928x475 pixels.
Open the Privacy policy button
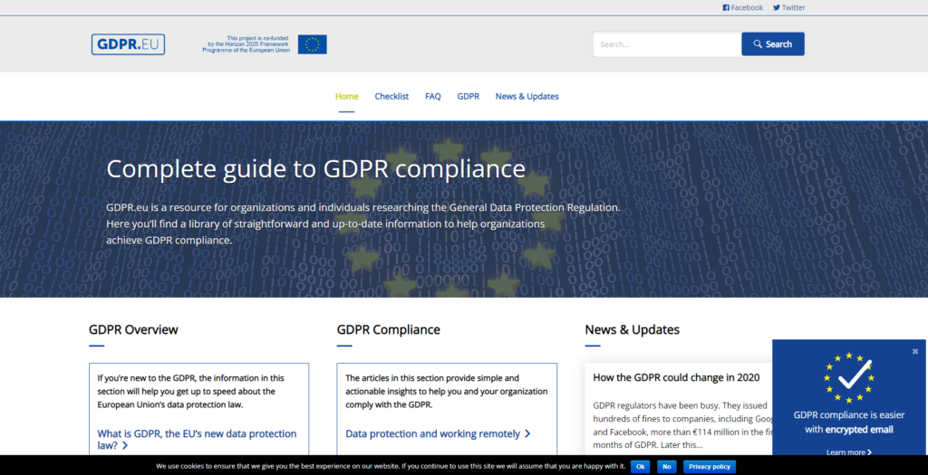tap(710, 467)
